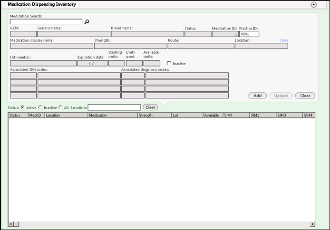This screenshot has height=230, width=330.
Task: Click the first Associated SIM codes field
Action: tap(23, 76)
